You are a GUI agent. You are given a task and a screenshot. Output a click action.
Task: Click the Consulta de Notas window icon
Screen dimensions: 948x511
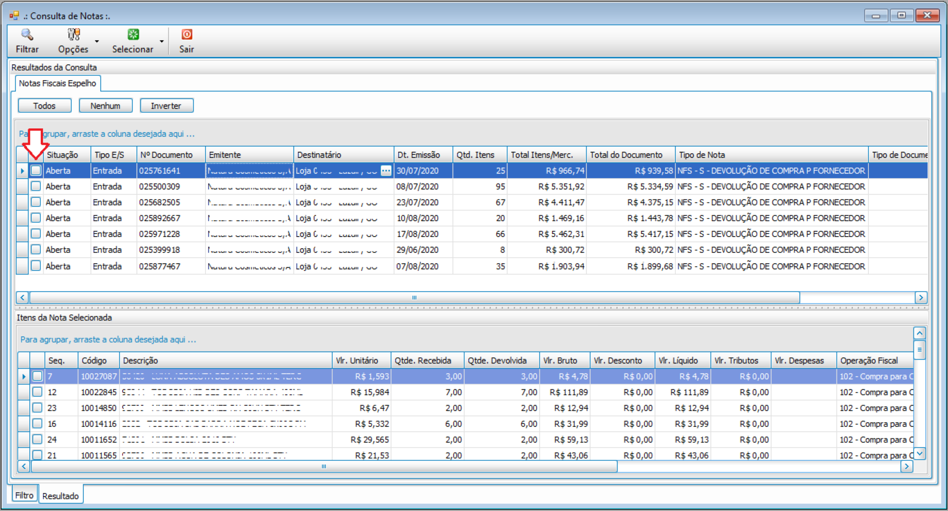[14, 15]
